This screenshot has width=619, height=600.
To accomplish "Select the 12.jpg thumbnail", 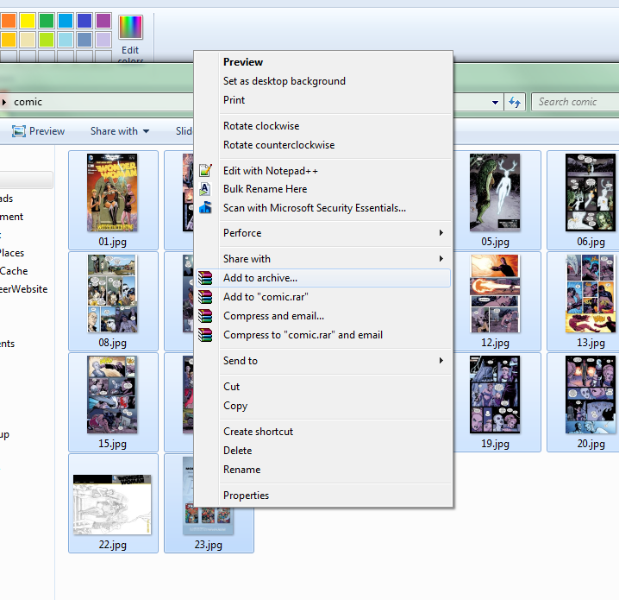I will (x=495, y=294).
